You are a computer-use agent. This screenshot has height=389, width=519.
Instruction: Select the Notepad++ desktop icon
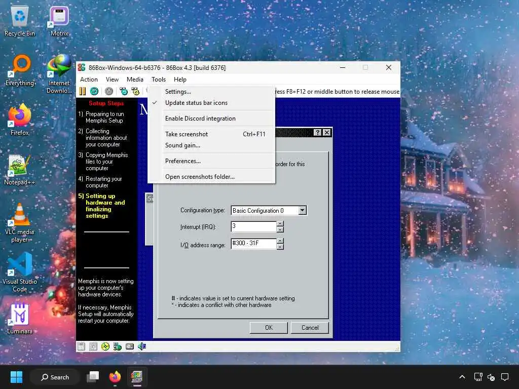pos(20,170)
